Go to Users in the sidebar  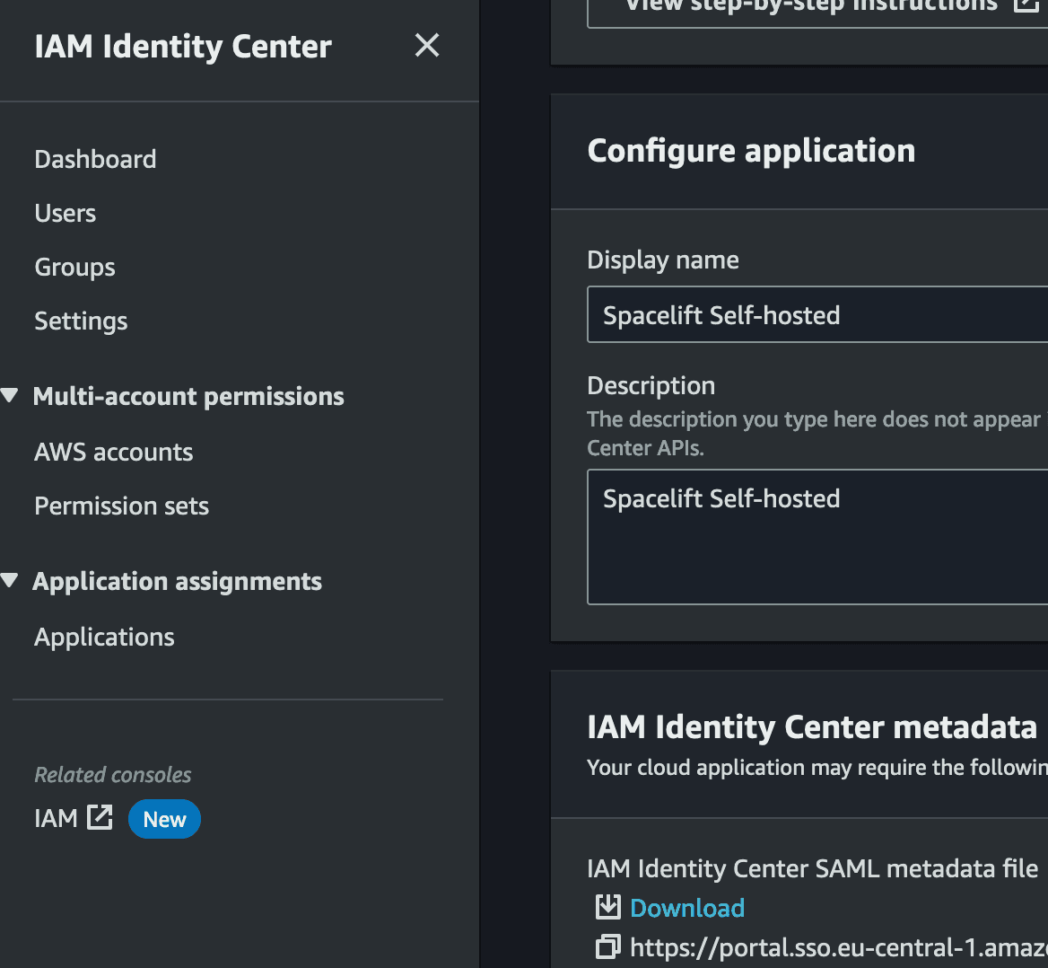tap(65, 214)
